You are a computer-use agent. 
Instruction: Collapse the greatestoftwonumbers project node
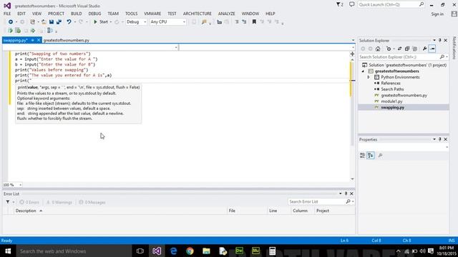click(363, 71)
